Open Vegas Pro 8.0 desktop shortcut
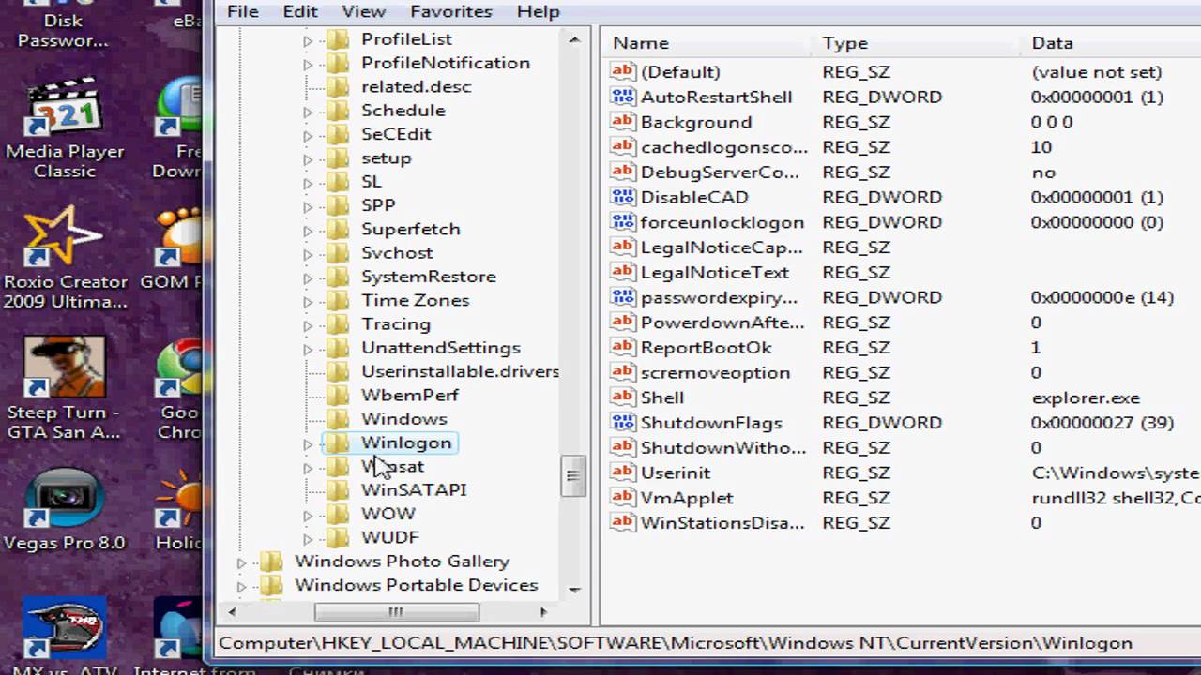Viewport: 1201px width, 675px height. (65, 509)
